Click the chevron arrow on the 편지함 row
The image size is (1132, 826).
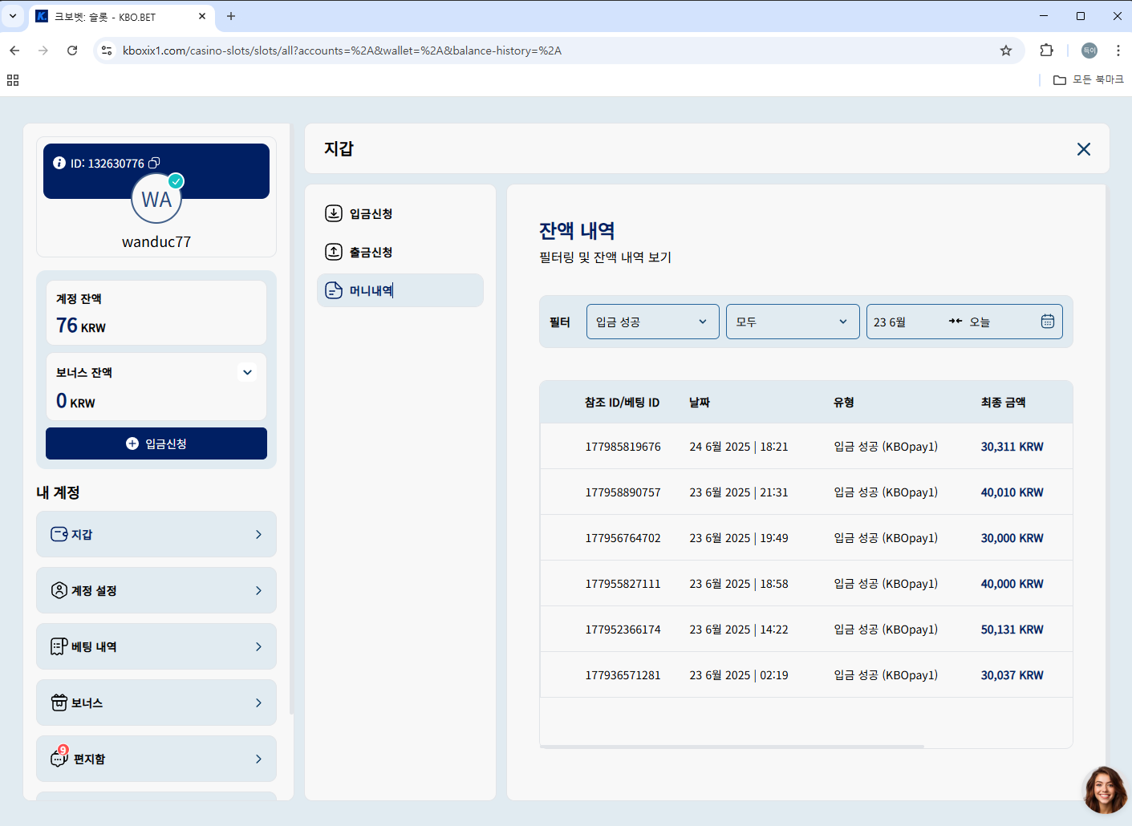pyautogui.click(x=258, y=759)
